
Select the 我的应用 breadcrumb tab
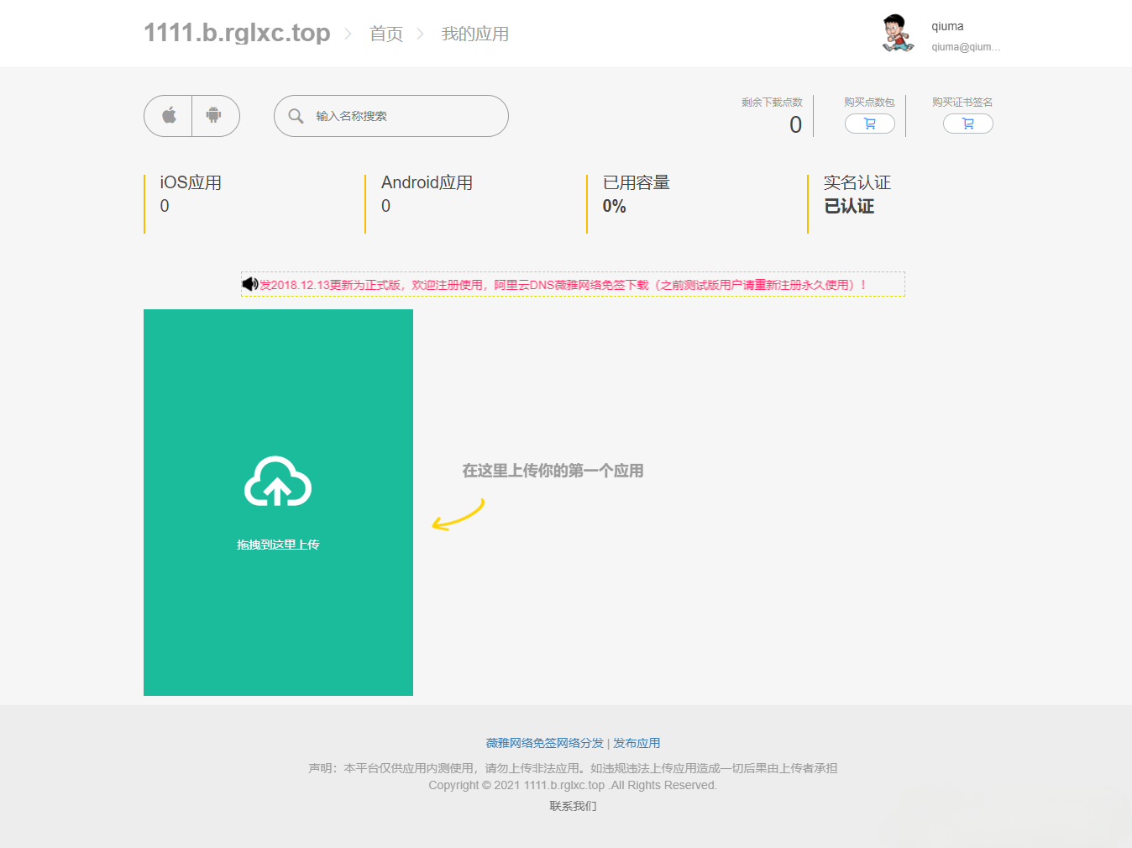coord(474,34)
